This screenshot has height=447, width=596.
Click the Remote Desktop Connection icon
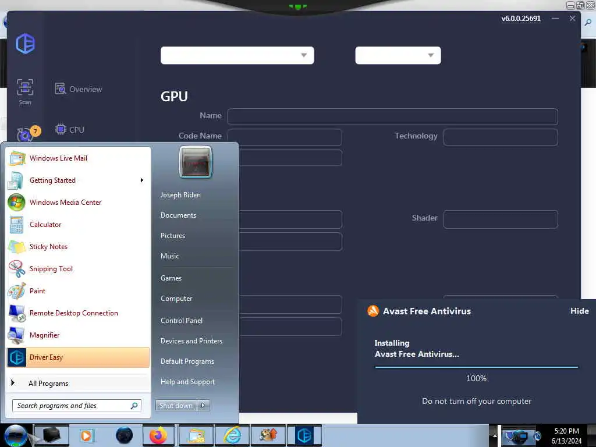click(17, 313)
